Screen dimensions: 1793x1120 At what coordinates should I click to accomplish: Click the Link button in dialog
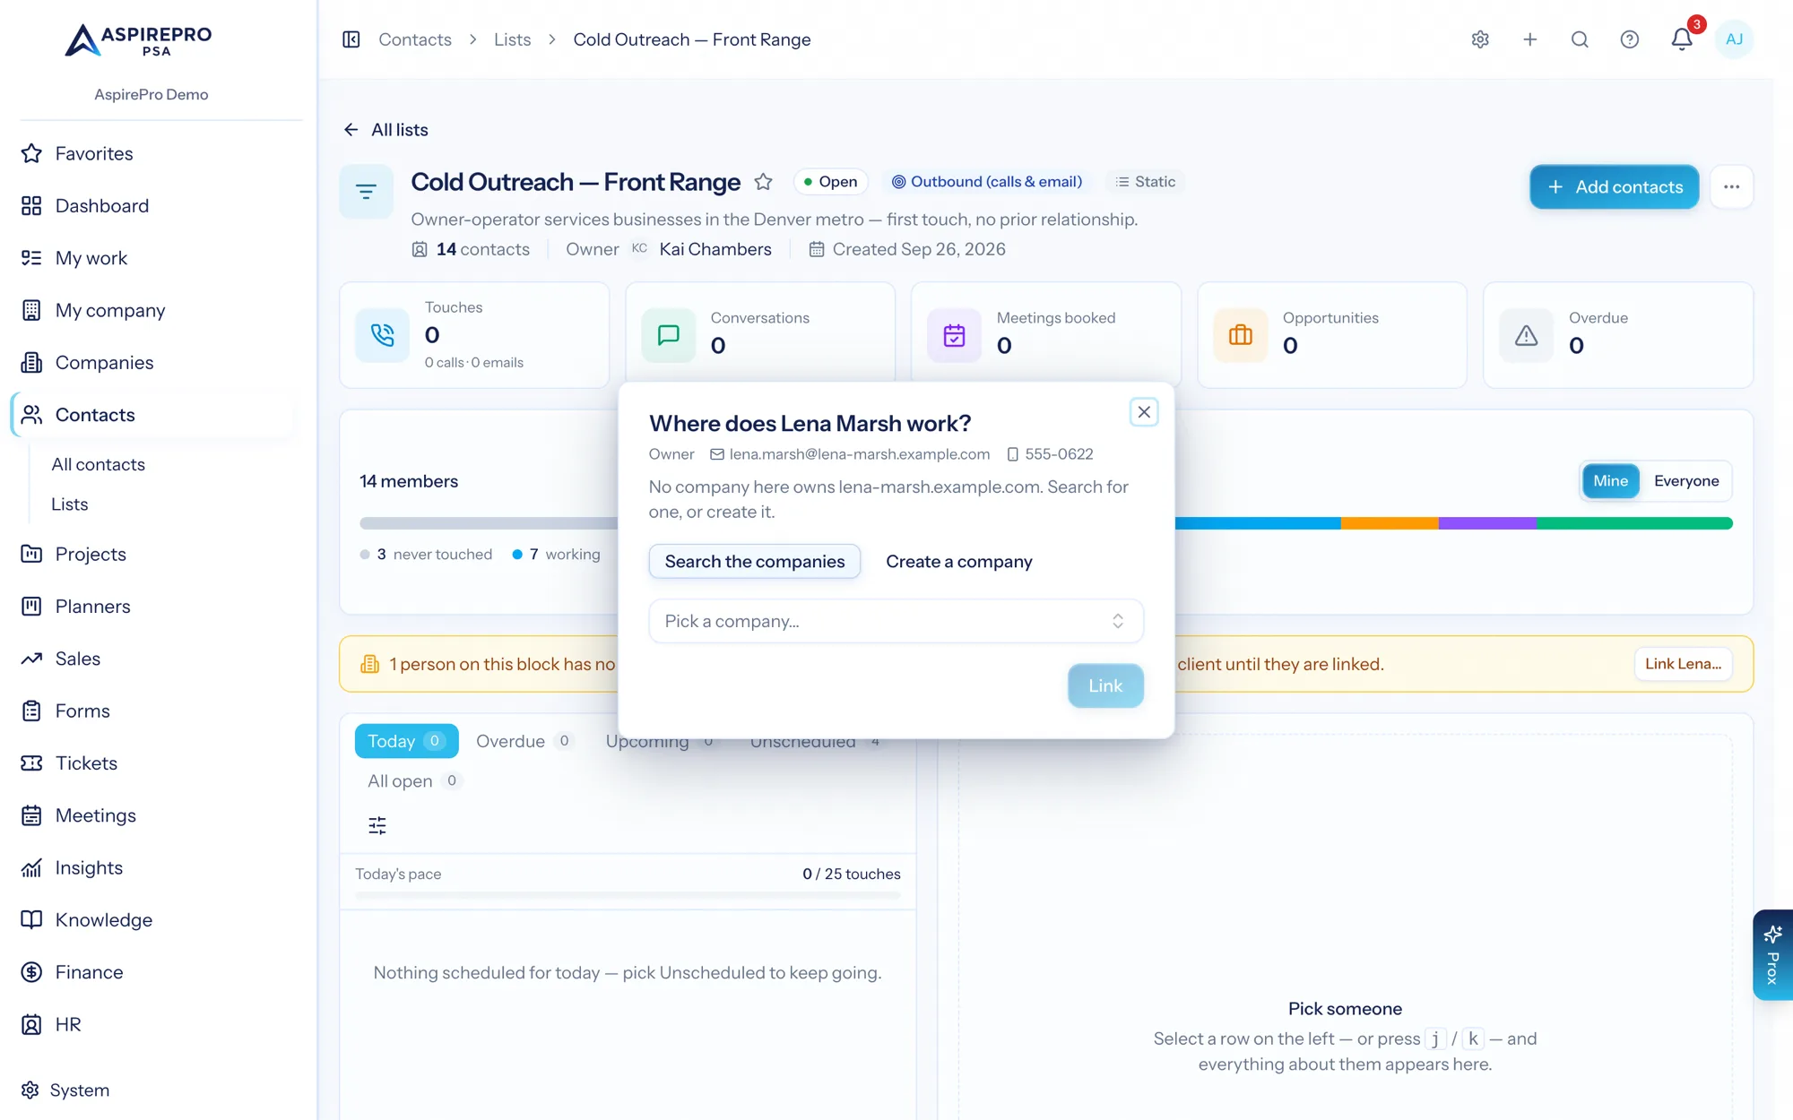pos(1104,686)
